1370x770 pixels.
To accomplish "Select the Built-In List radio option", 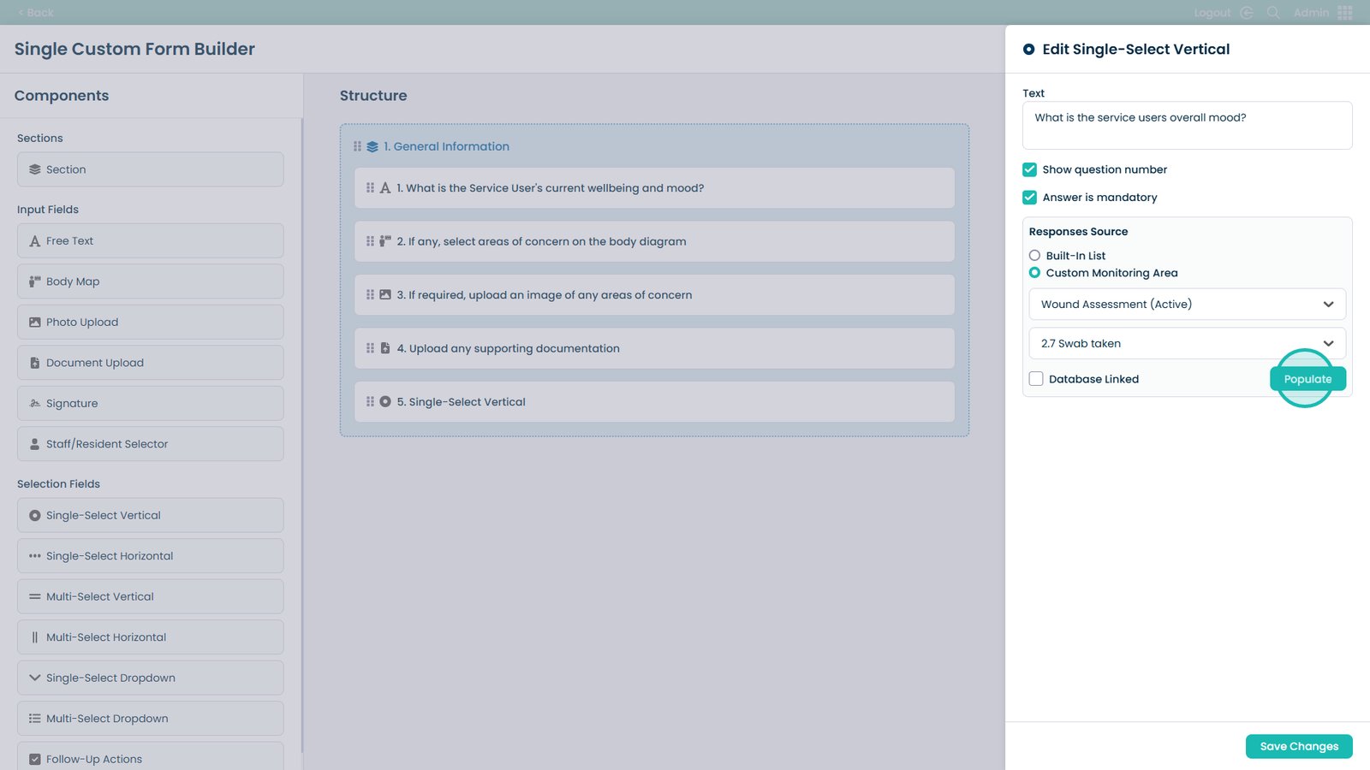I will point(1035,256).
